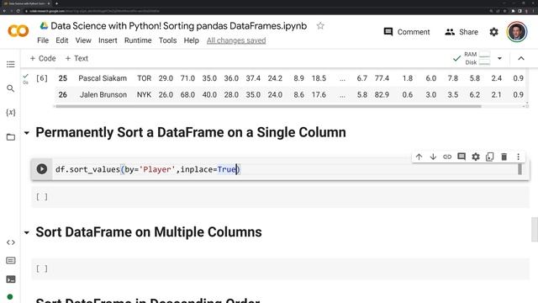
Task: Add a new Text cell
Action: tap(76, 58)
